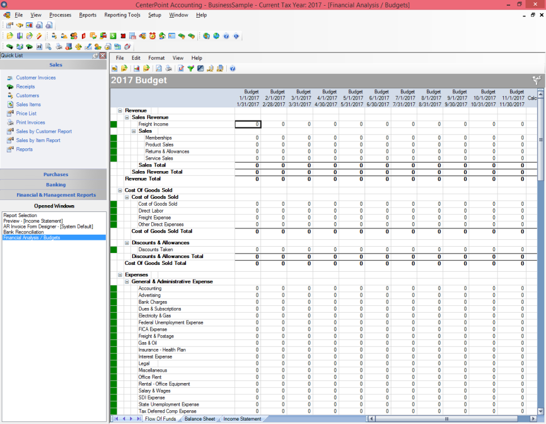Click the alarm clock icon in main toolbar
Screen dimensions: 546x424
(152, 36)
